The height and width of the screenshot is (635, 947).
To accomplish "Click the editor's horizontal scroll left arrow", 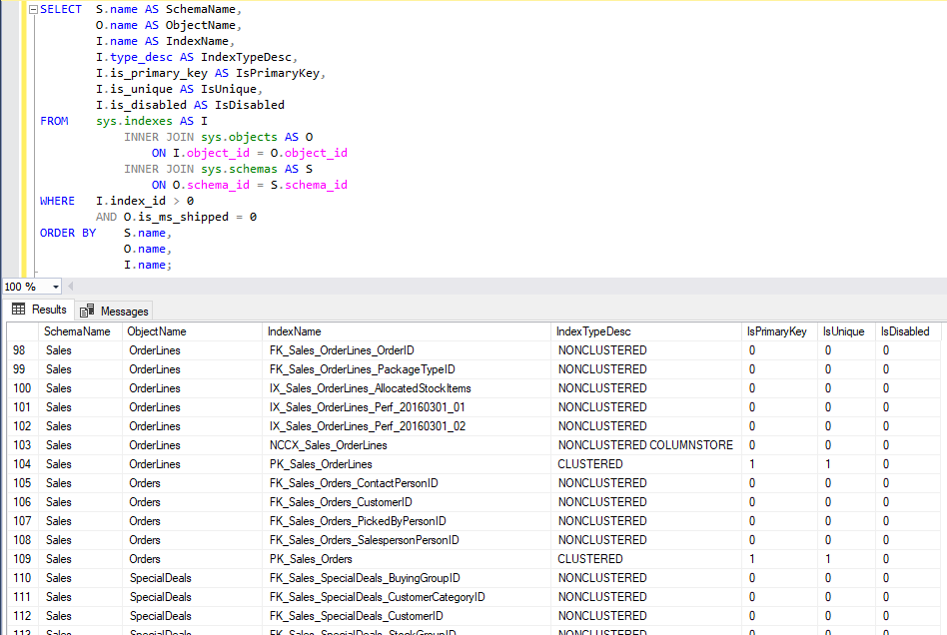I will 70,287.
